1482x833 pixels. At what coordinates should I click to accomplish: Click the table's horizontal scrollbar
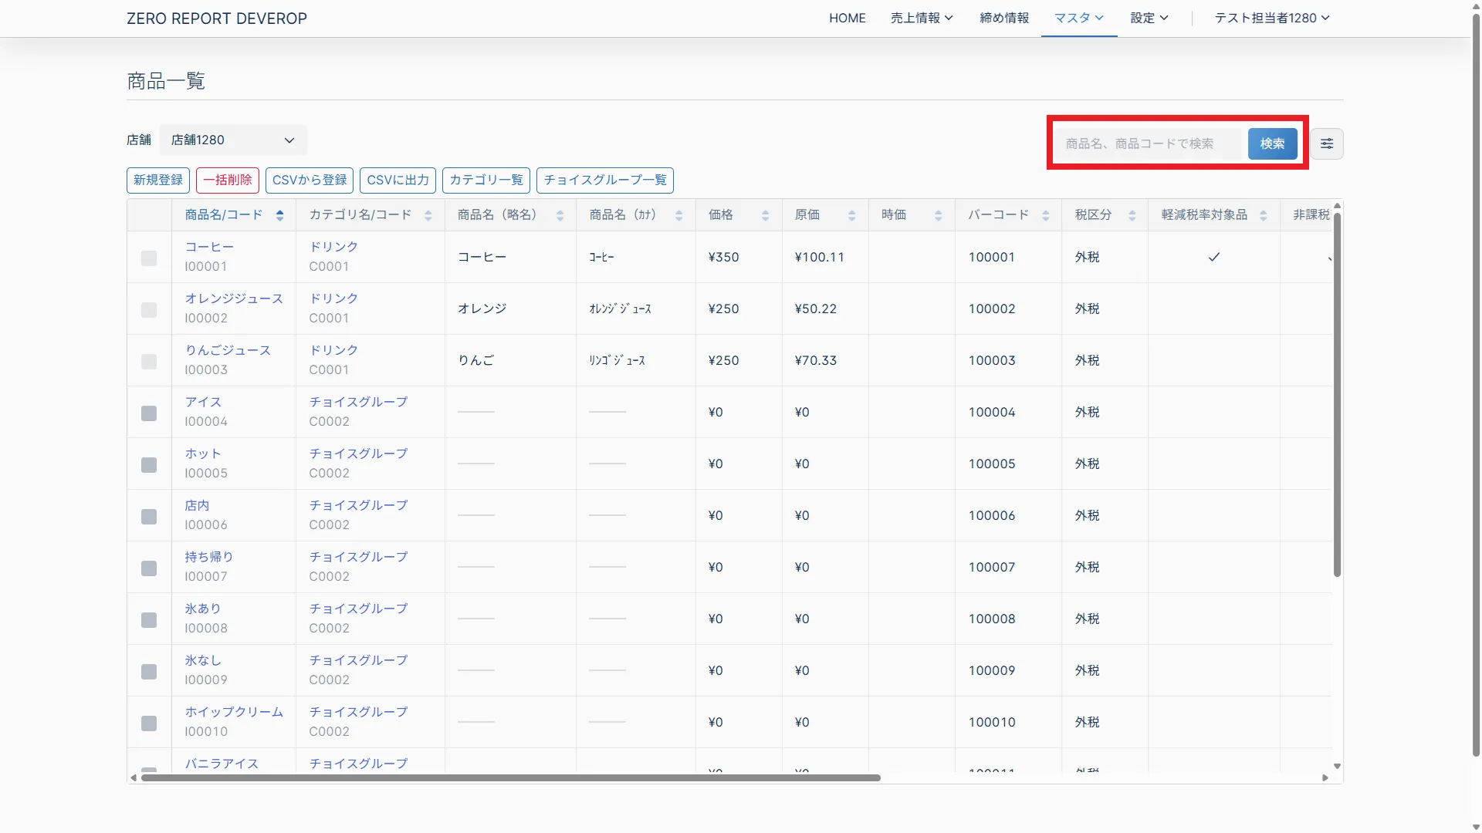(510, 777)
